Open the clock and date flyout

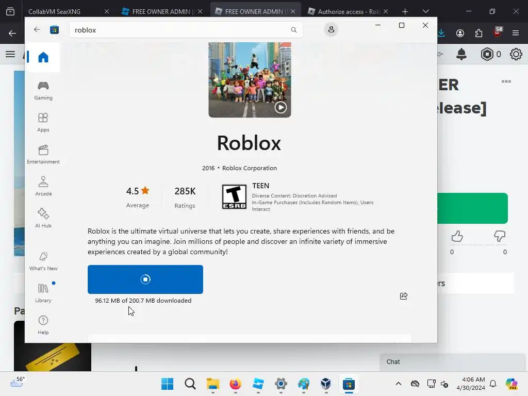[471, 384]
